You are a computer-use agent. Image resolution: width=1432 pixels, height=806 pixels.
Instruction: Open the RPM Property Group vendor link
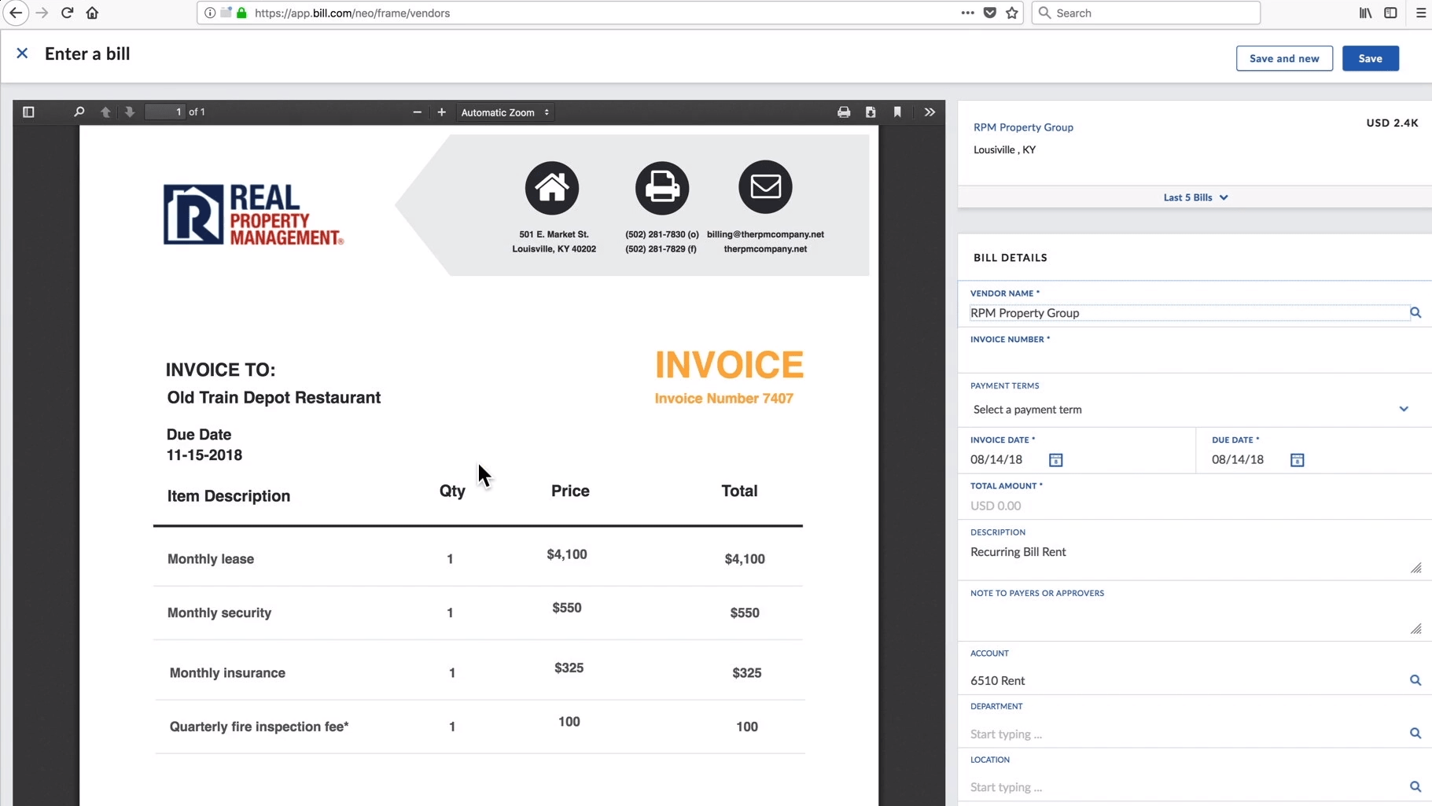[x=1022, y=127]
